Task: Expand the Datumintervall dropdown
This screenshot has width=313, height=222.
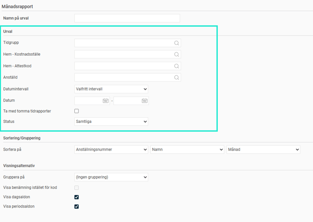Action: pyautogui.click(x=111, y=89)
